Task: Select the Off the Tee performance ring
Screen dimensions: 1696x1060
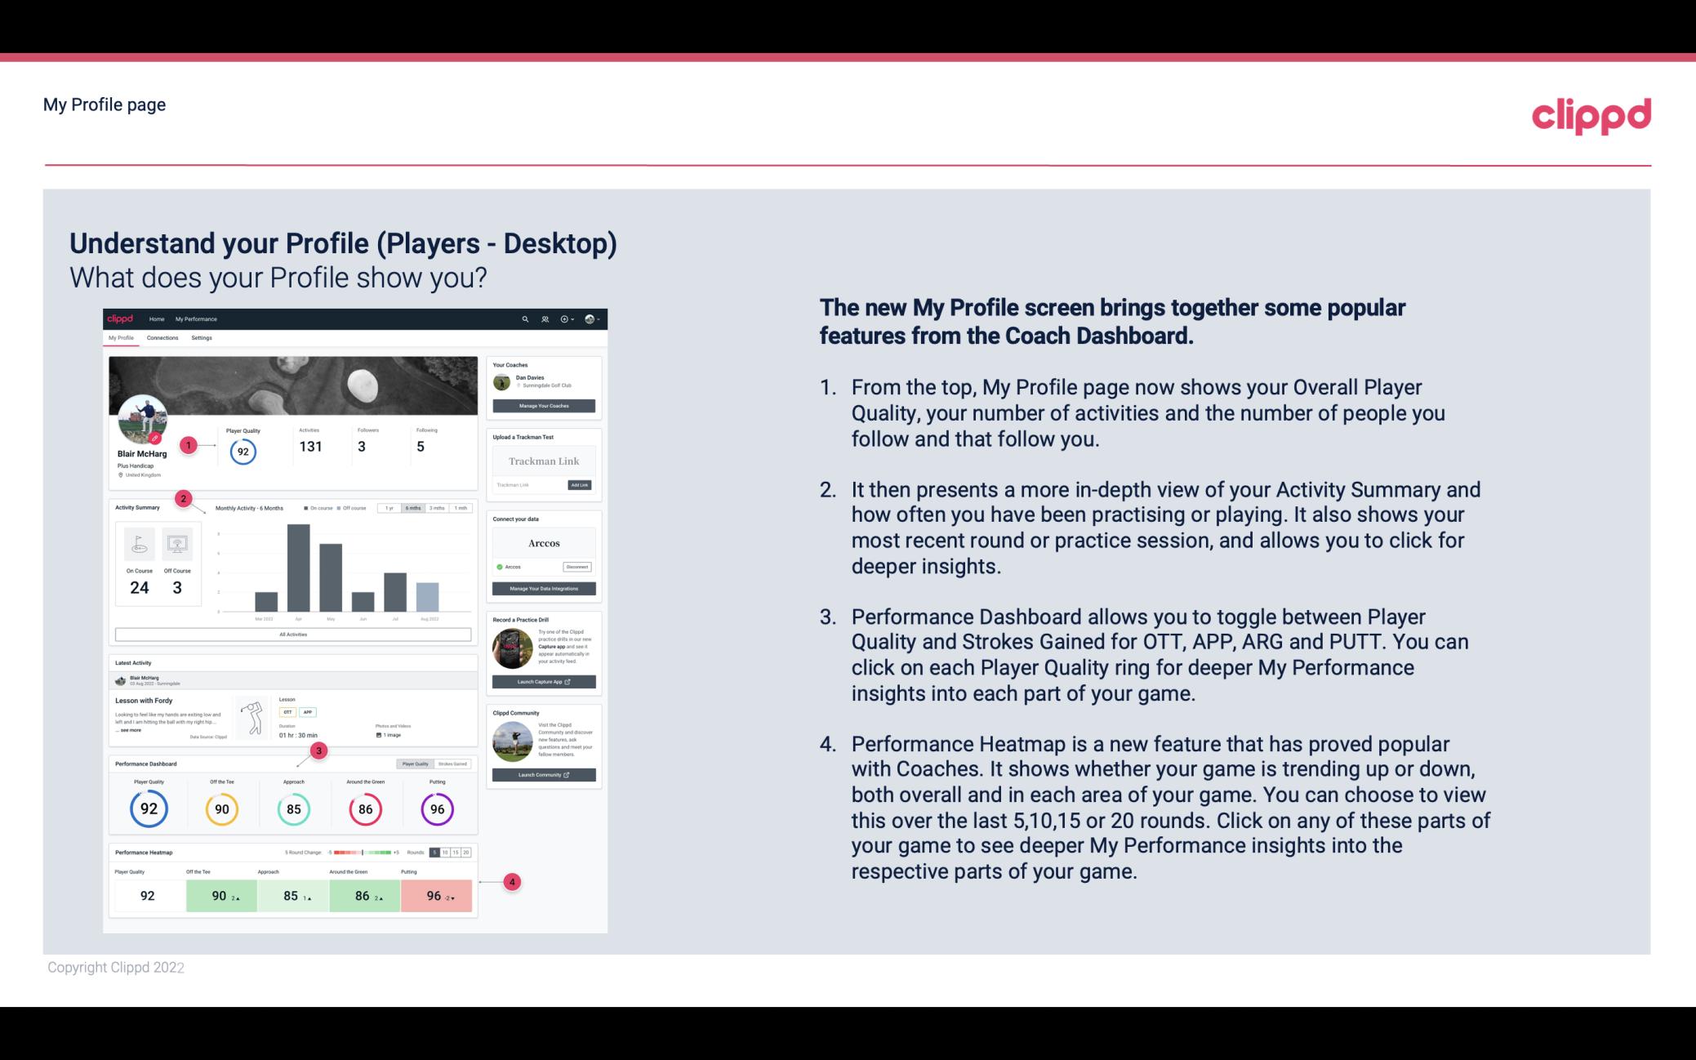Action: tap(220, 807)
